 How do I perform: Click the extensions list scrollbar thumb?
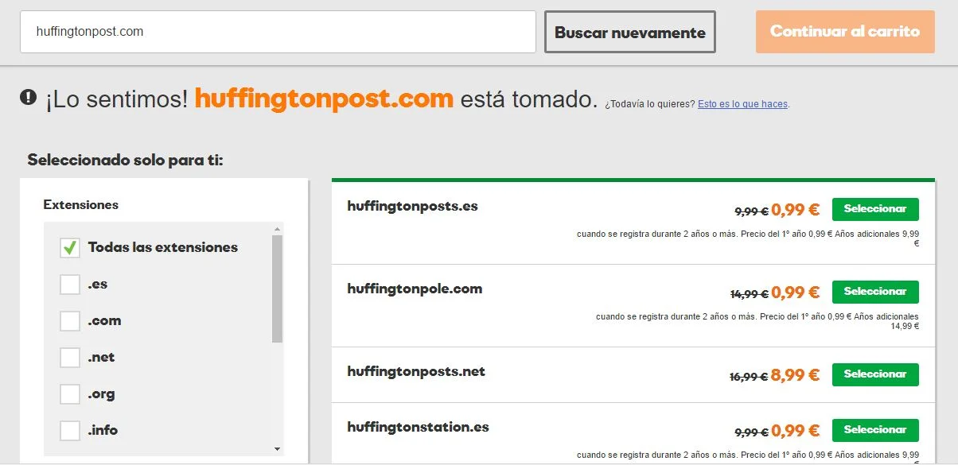tap(277, 288)
